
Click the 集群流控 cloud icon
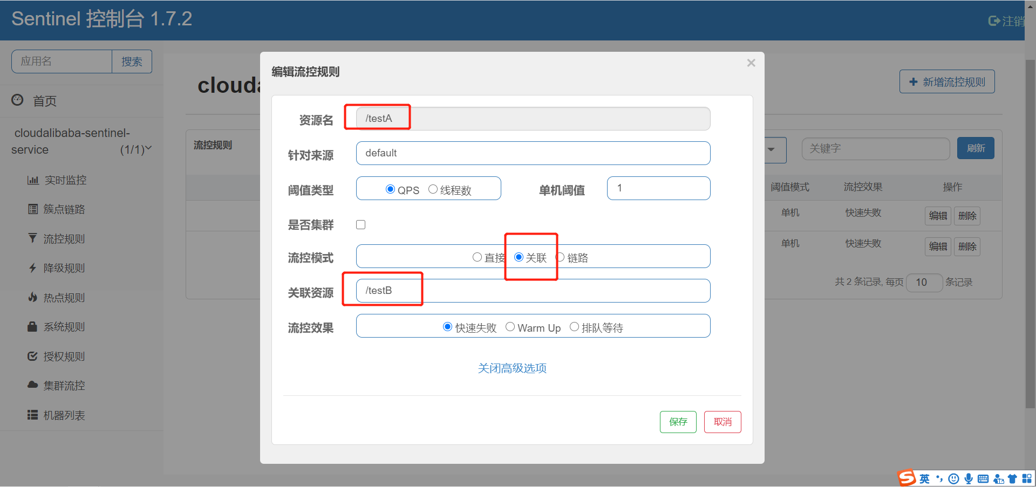(x=33, y=385)
